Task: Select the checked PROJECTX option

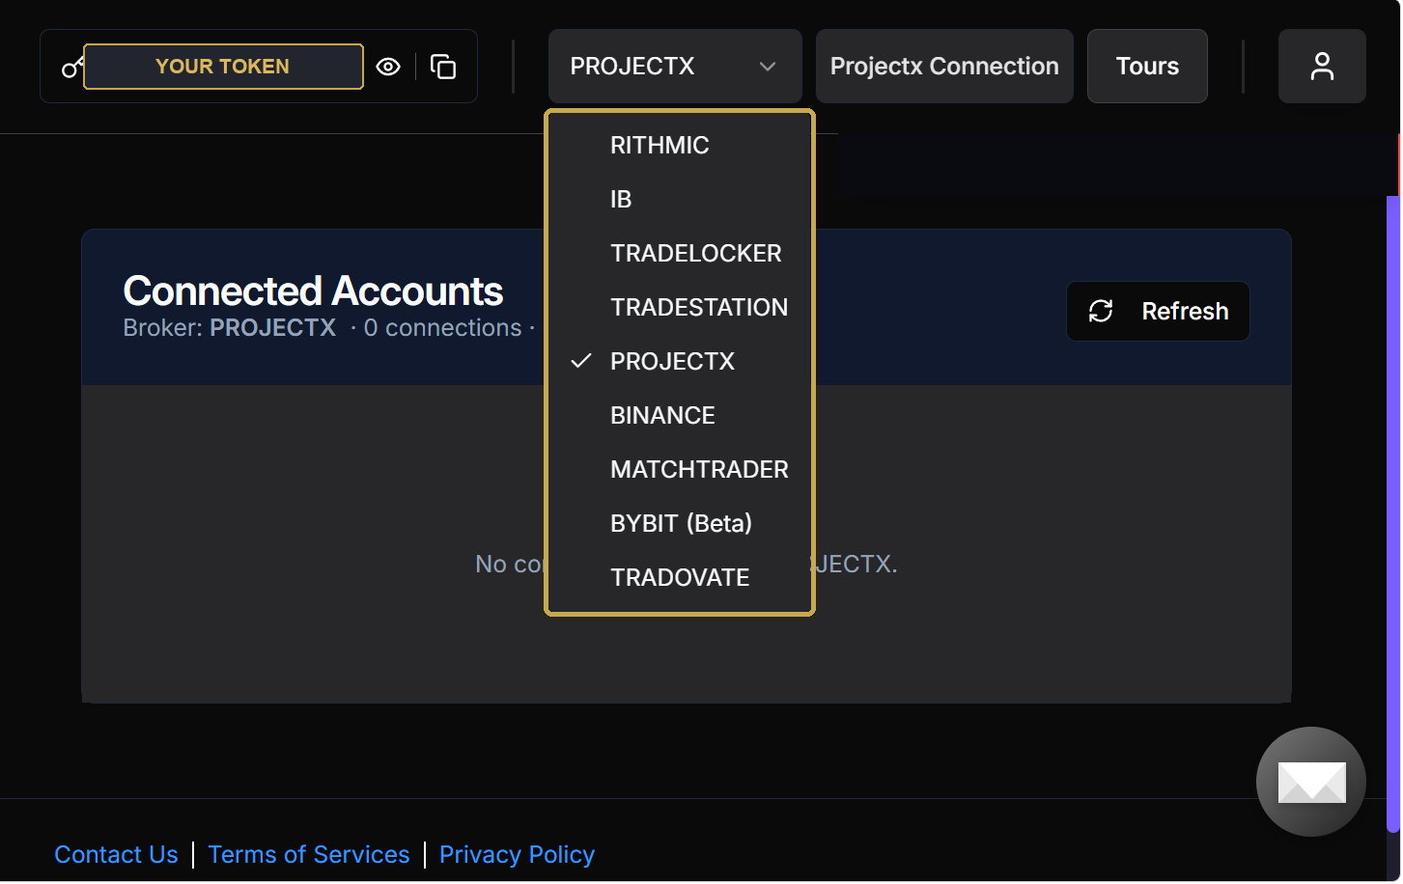Action: tap(680, 361)
